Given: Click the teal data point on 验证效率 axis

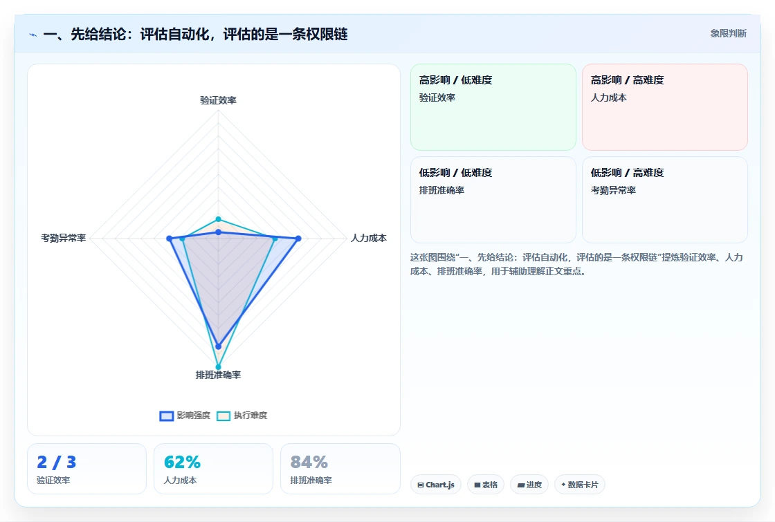Looking at the screenshot, I should coord(218,219).
